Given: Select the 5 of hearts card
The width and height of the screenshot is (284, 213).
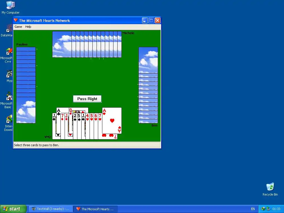Looking at the screenshot, I should (x=92, y=126).
